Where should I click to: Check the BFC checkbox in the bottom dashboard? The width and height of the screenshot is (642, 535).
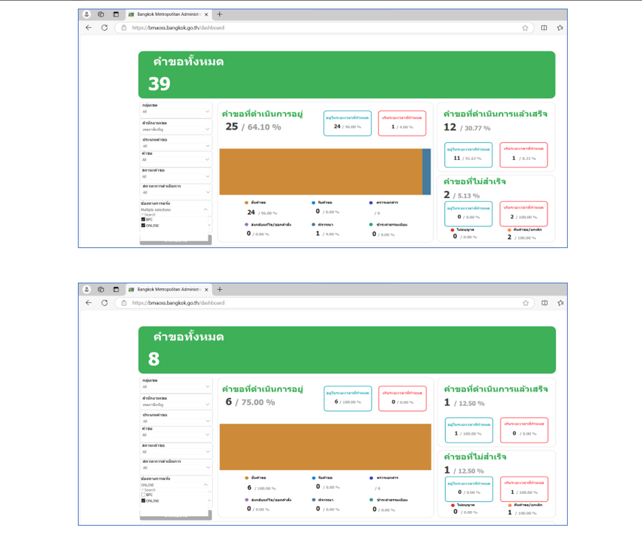coord(144,495)
